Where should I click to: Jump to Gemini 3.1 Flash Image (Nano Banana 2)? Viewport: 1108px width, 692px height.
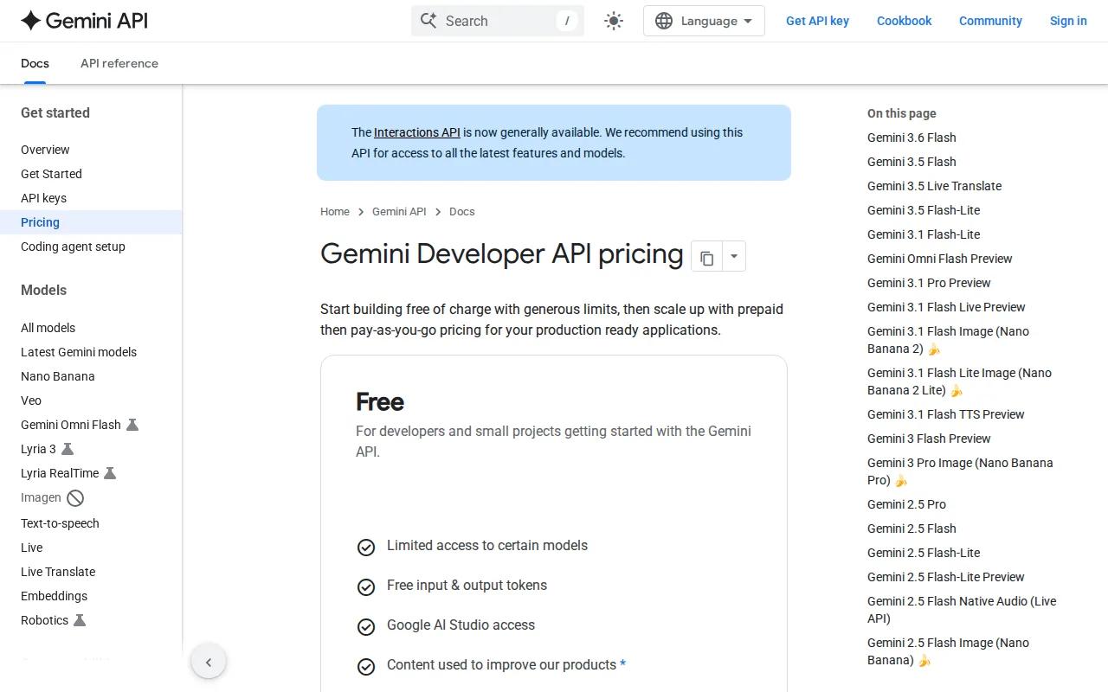pos(948,340)
